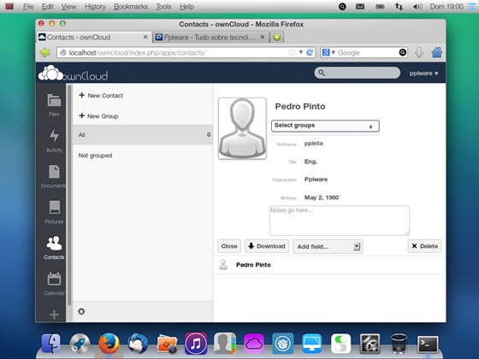Open the File menu
Screen dimensions: 479x359
[28, 7]
